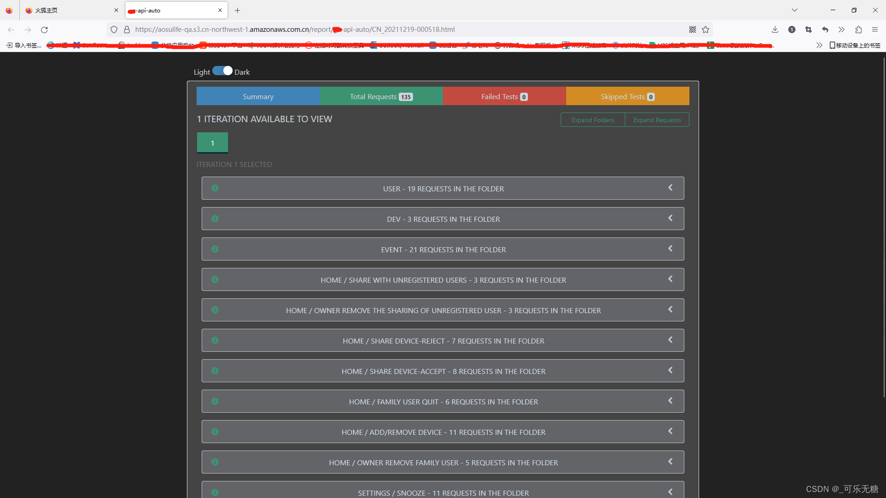Click the Home / Share Device-Accept folder title
The image size is (886, 498).
(x=443, y=371)
